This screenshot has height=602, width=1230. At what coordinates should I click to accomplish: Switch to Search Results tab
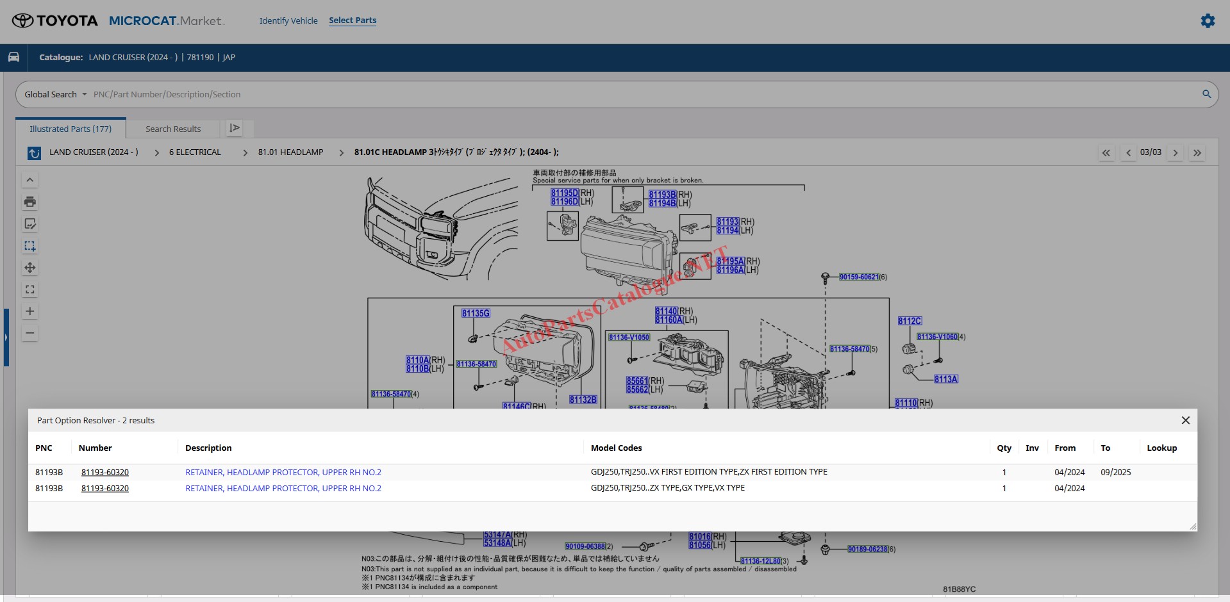point(173,129)
